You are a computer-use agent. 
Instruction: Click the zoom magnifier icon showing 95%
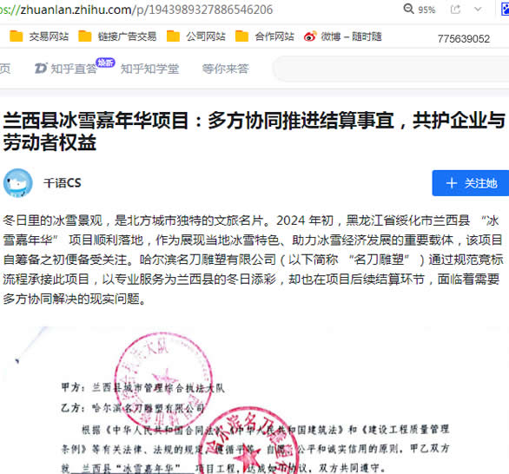point(409,9)
